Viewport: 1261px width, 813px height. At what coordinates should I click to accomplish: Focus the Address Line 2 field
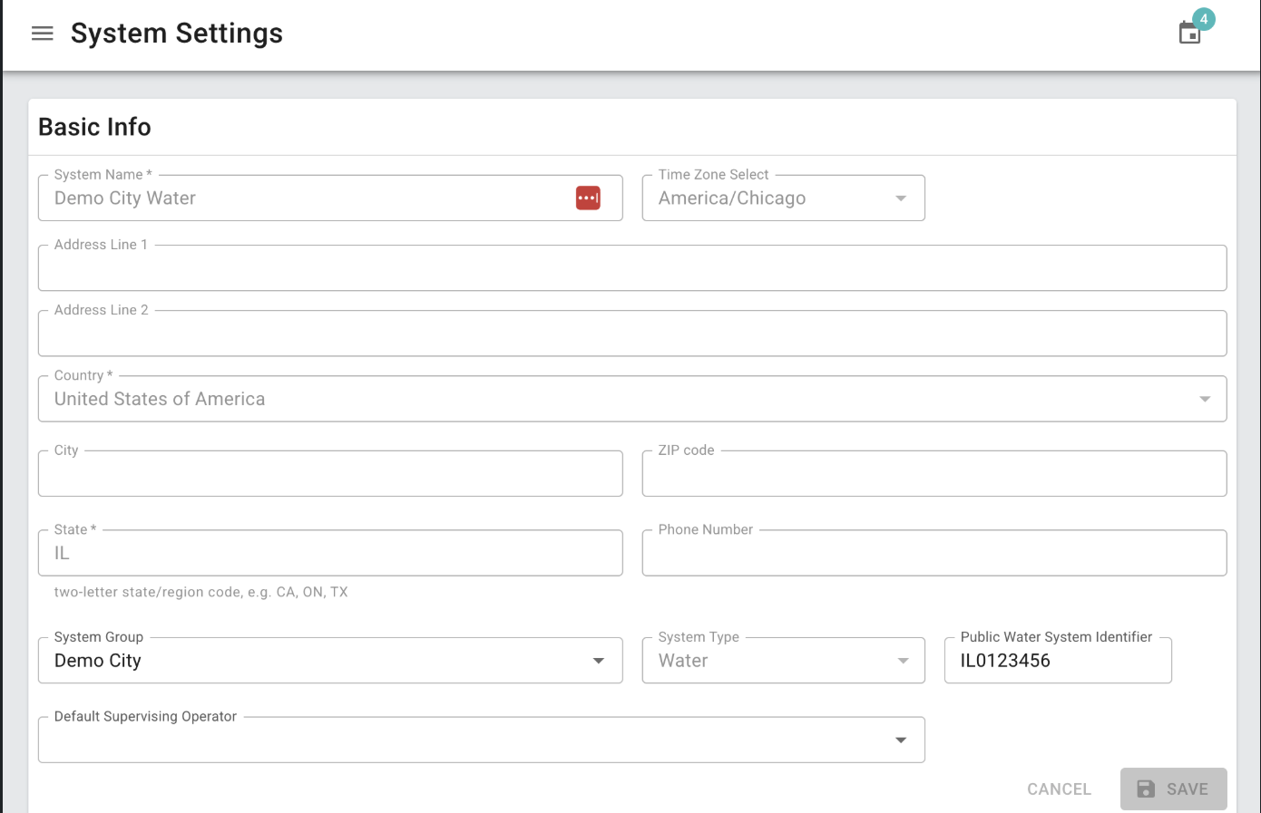pos(631,334)
